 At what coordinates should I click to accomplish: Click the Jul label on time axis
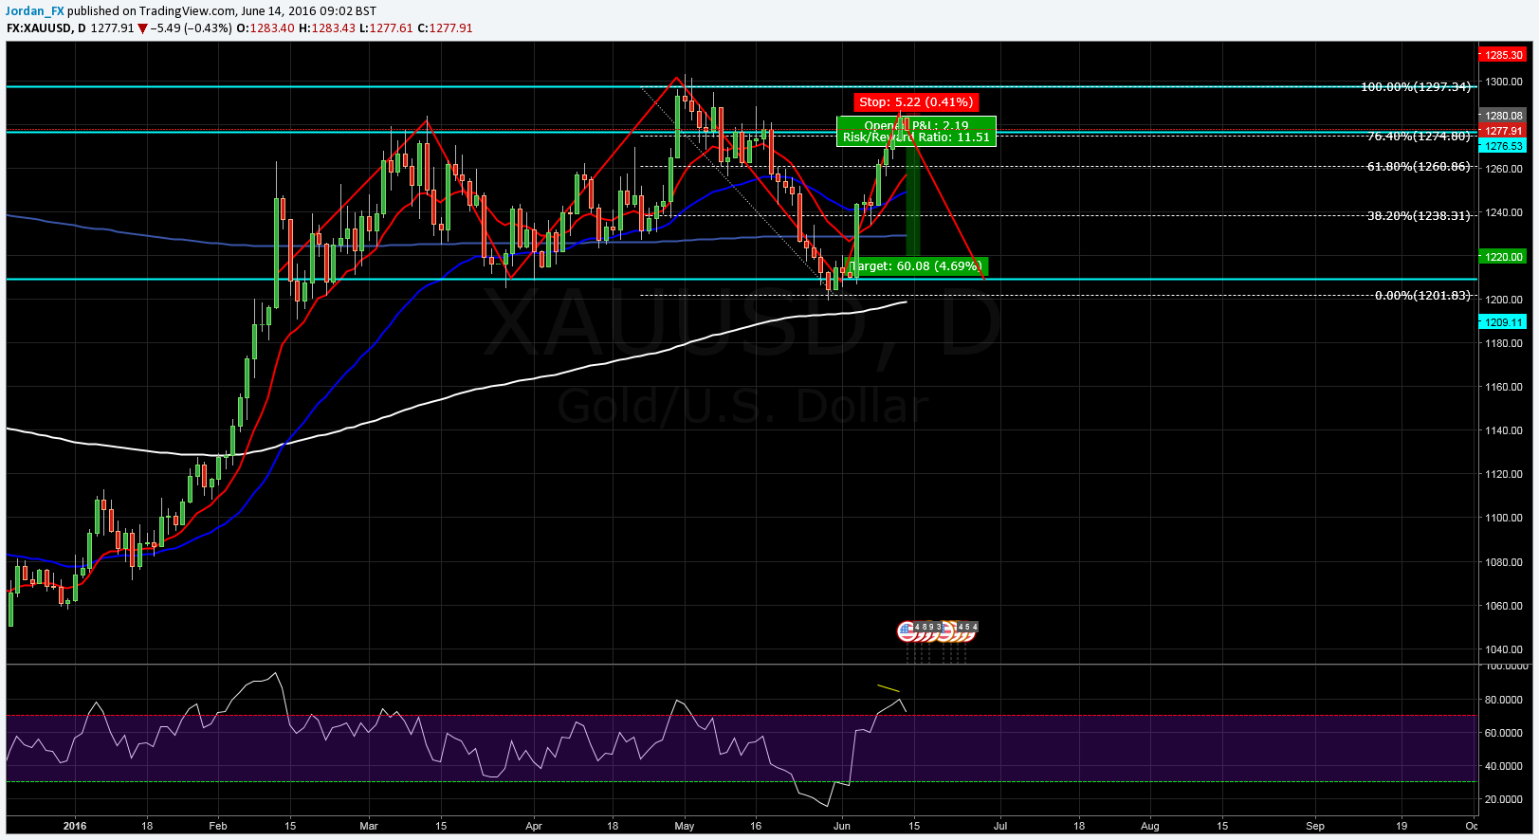tap(1000, 826)
